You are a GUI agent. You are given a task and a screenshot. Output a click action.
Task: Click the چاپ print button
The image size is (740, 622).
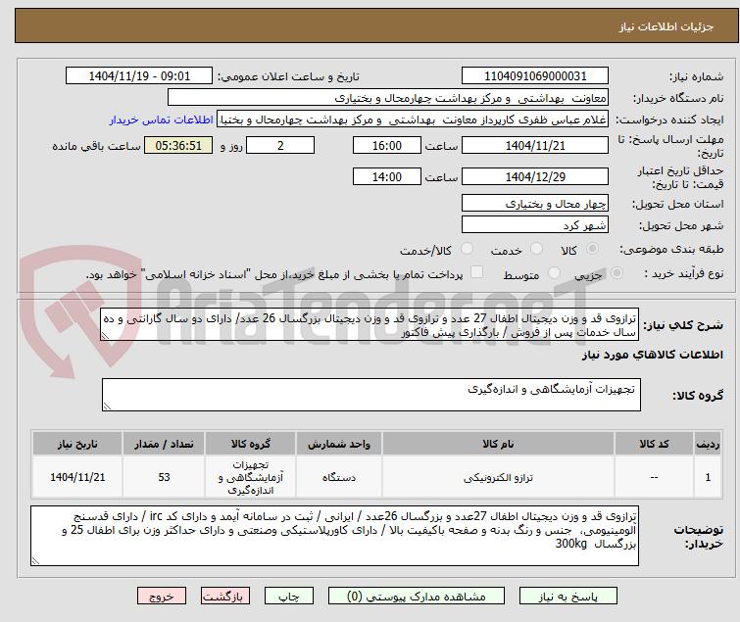(x=288, y=597)
